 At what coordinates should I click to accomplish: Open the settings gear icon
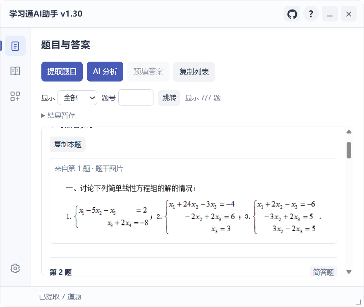pos(15,268)
